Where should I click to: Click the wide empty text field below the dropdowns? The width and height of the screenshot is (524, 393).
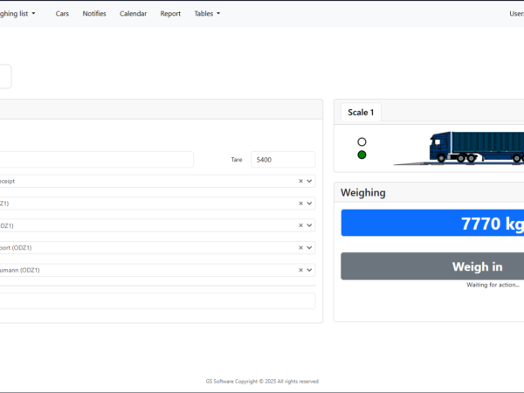157,301
